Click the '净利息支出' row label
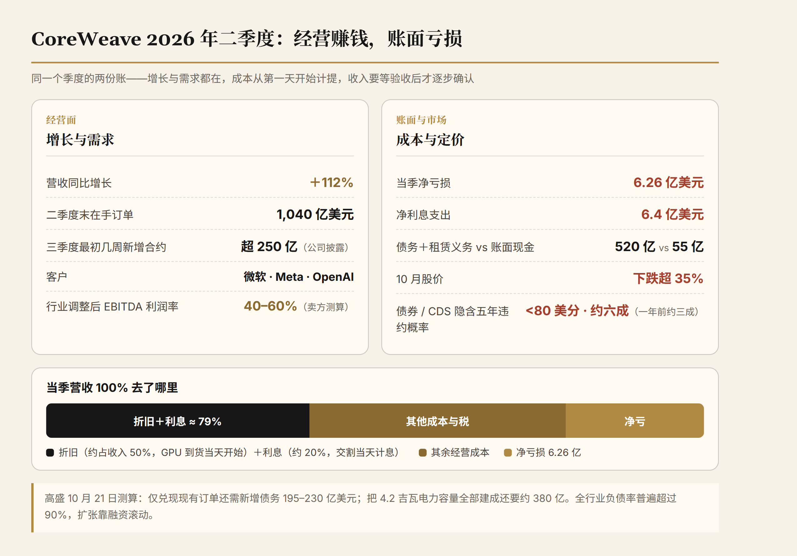The image size is (797, 556). coord(424,215)
